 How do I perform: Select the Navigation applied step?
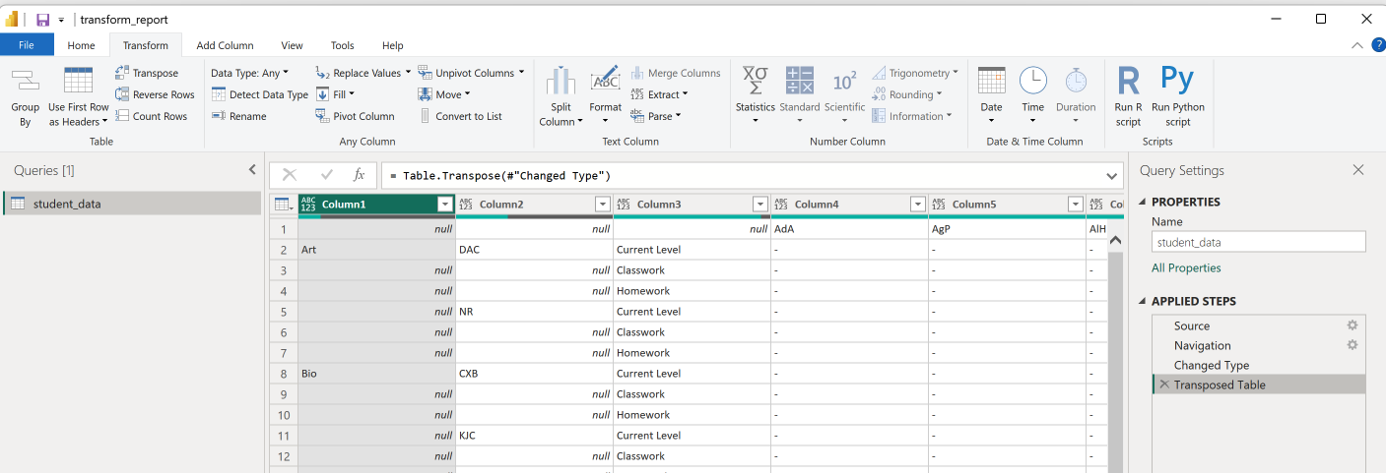click(1259, 345)
